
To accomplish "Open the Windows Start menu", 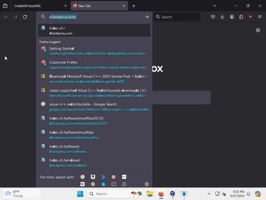I will 80,194.
